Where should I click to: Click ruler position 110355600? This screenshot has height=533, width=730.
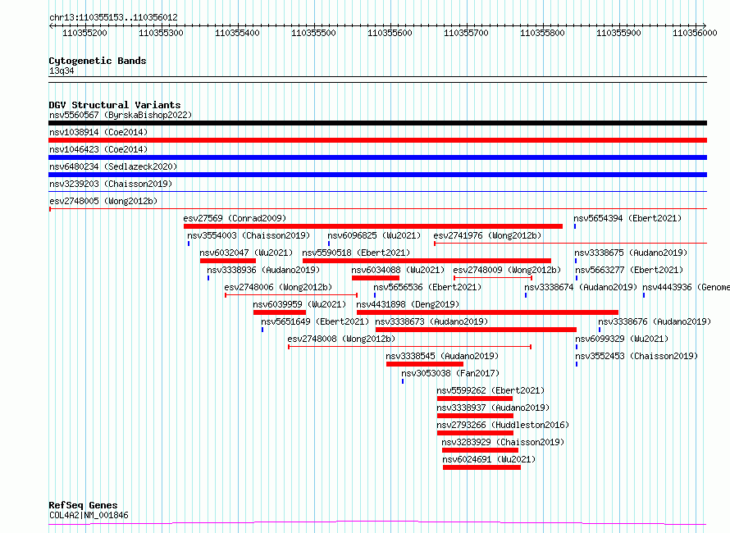point(390,33)
